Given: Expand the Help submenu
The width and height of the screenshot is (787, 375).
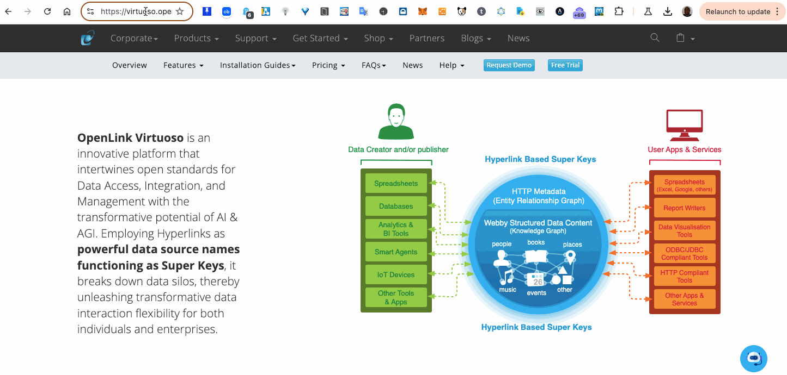Looking at the screenshot, I should pos(452,65).
